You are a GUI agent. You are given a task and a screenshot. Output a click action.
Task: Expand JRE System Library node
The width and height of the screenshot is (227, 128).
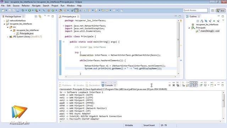8,37
